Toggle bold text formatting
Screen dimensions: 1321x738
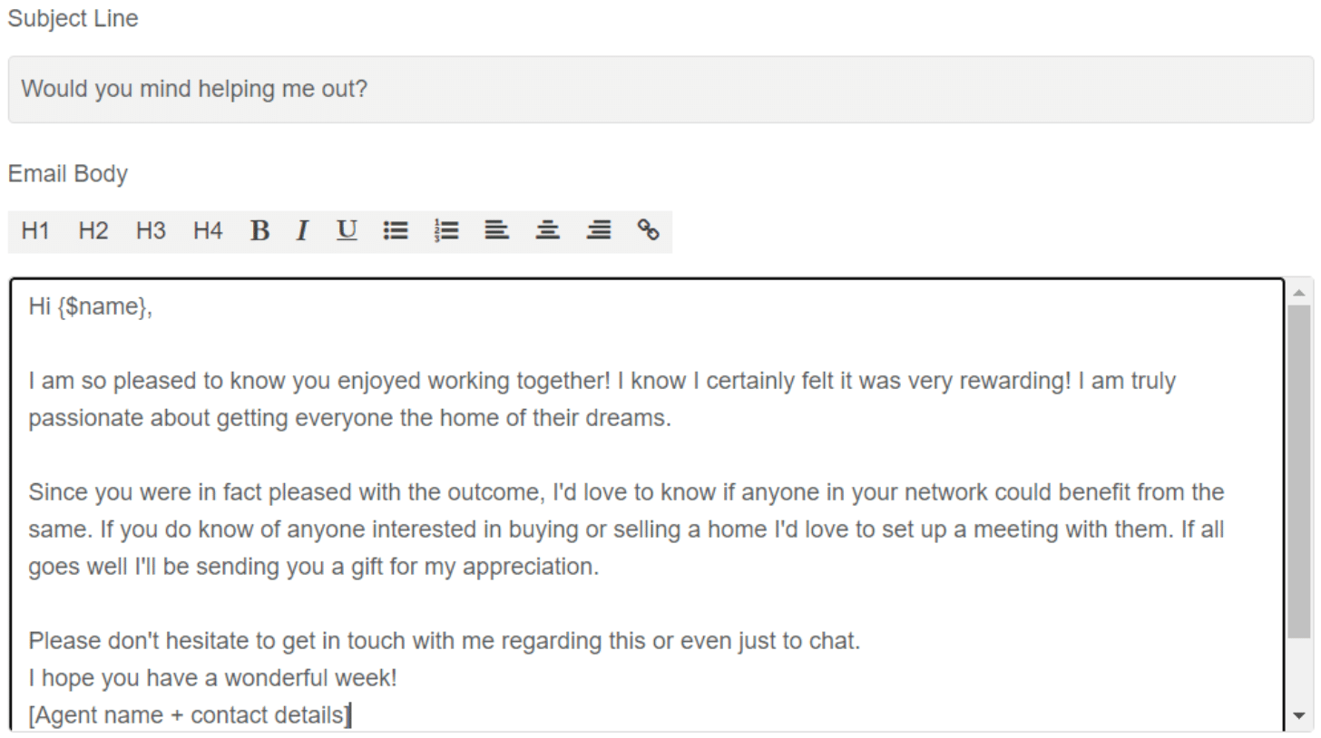pos(259,231)
